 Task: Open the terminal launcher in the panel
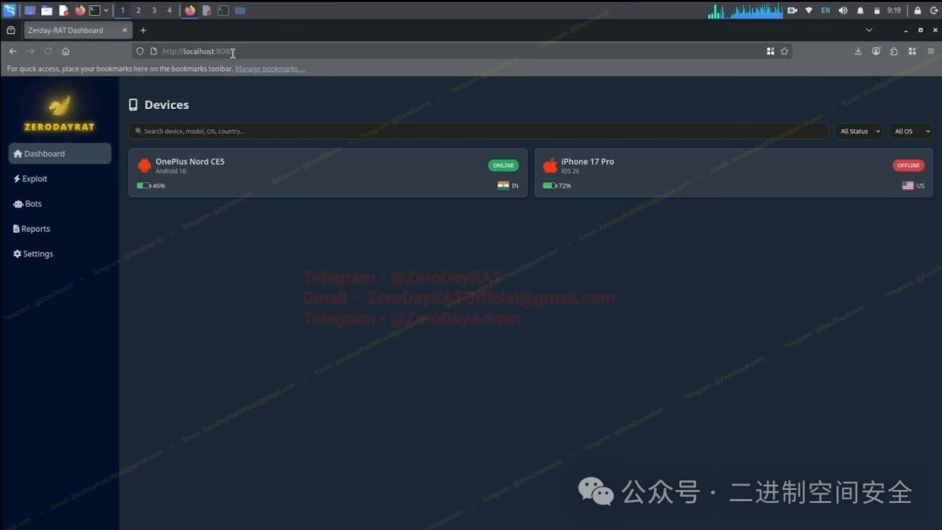[95, 10]
